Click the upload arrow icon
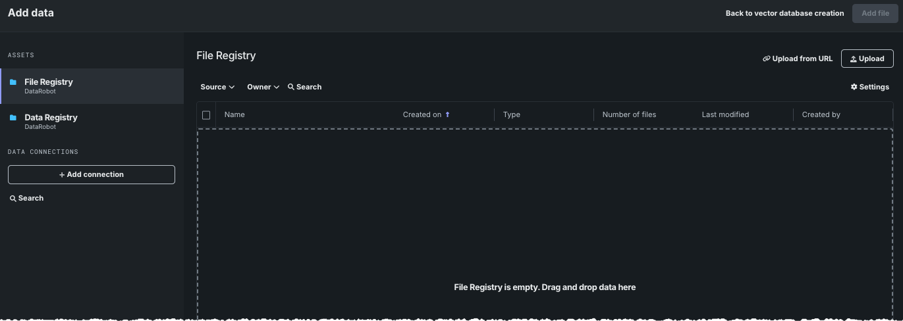Viewport: 903px width, 321px height. click(x=854, y=59)
